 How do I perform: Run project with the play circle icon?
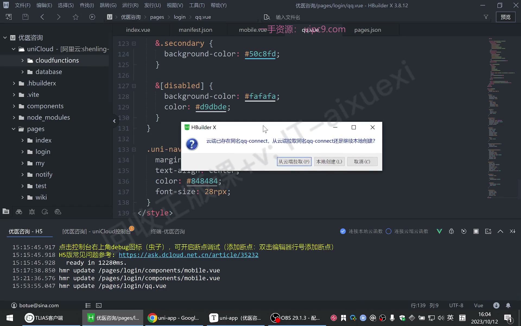point(92,17)
